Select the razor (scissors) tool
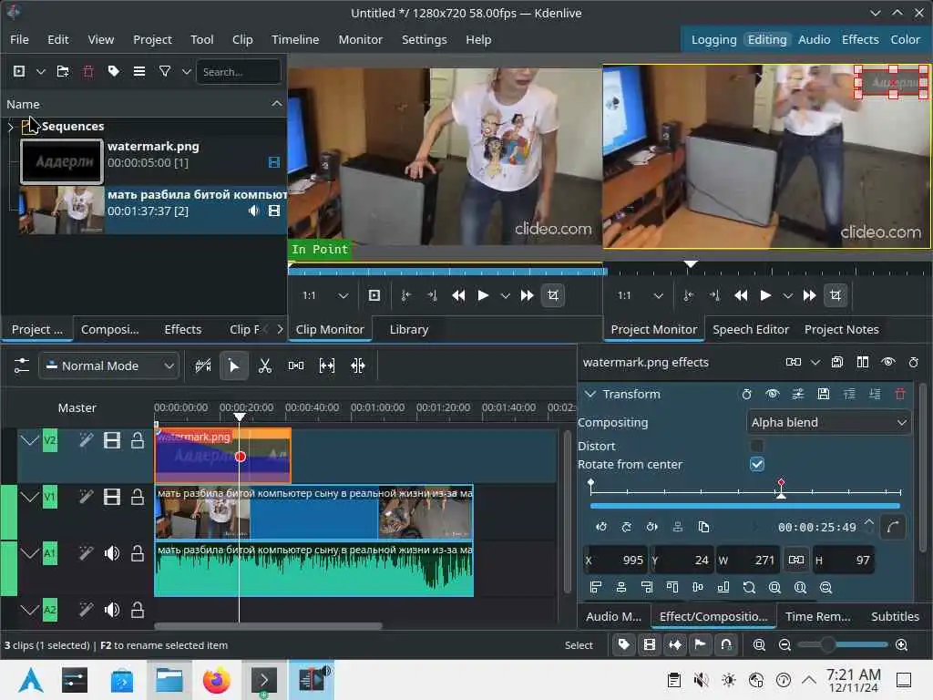Viewport: 933px width, 700px height. point(265,365)
